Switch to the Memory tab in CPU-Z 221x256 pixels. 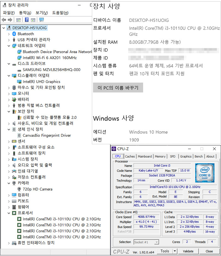point(160,156)
